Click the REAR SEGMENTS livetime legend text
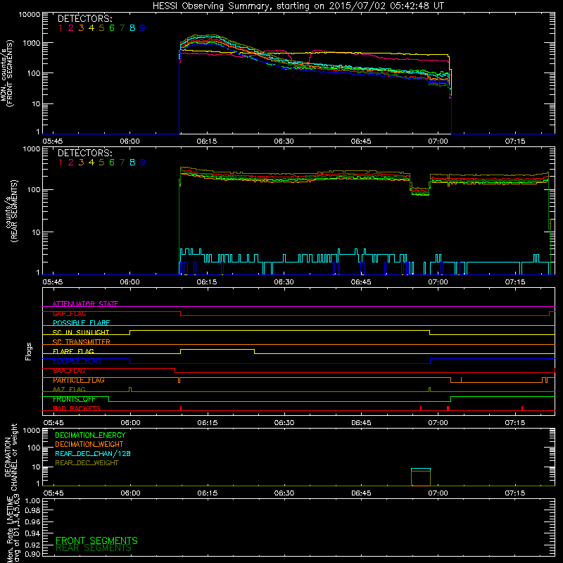Viewport: 563px width, 563px height. click(x=94, y=548)
